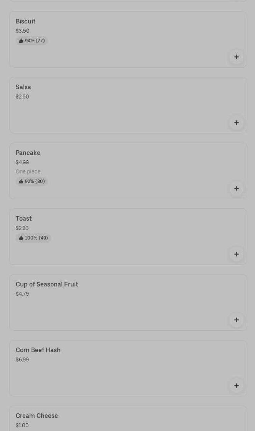Open the Biscuit item details

pyautogui.click(x=26, y=22)
